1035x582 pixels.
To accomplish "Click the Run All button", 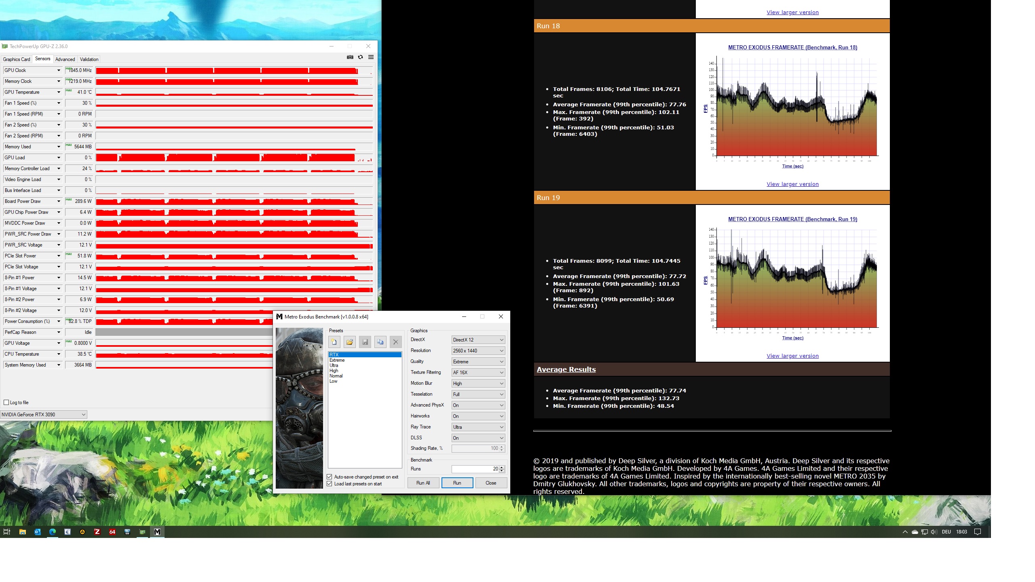I will [x=423, y=483].
